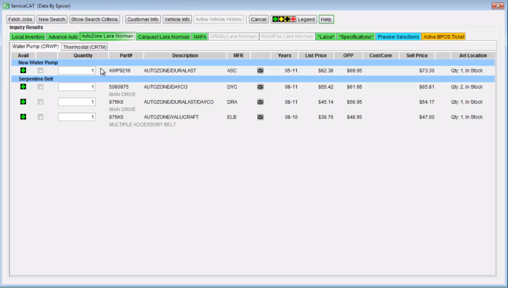Image resolution: width=508 pixels, height=288 pixels.
Task: Select Water Pump (CRWP) sub-tab
Action: point(36,46)
